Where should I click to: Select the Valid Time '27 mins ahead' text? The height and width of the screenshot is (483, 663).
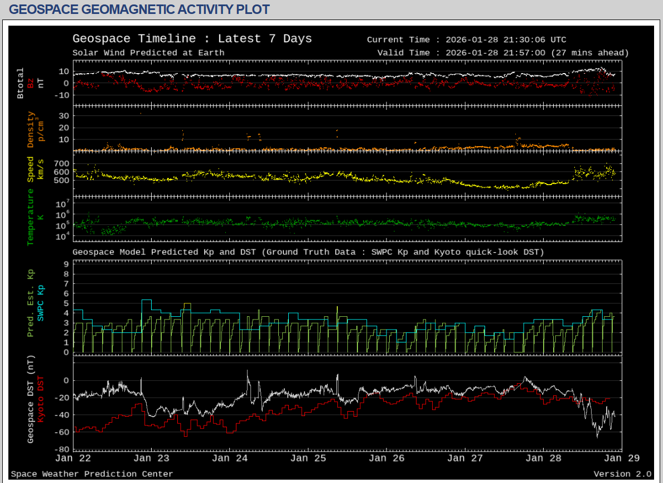point(590,53)
